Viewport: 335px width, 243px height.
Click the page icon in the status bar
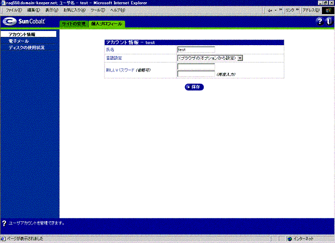point(4,239)
